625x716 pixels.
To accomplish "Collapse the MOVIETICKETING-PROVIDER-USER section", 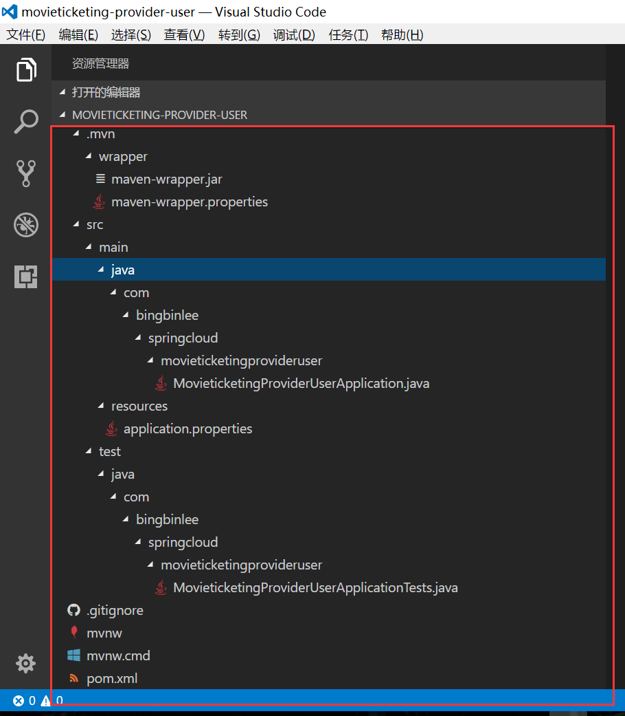I will 62,115.
